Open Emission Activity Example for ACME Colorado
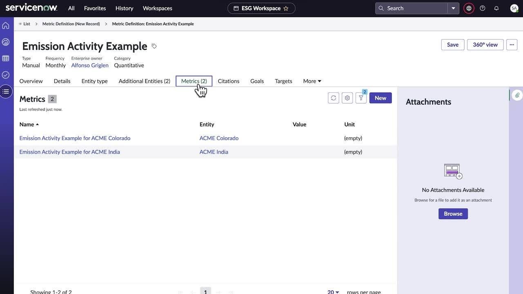Screen dimensions: 523x294 (x=75, y=138)
